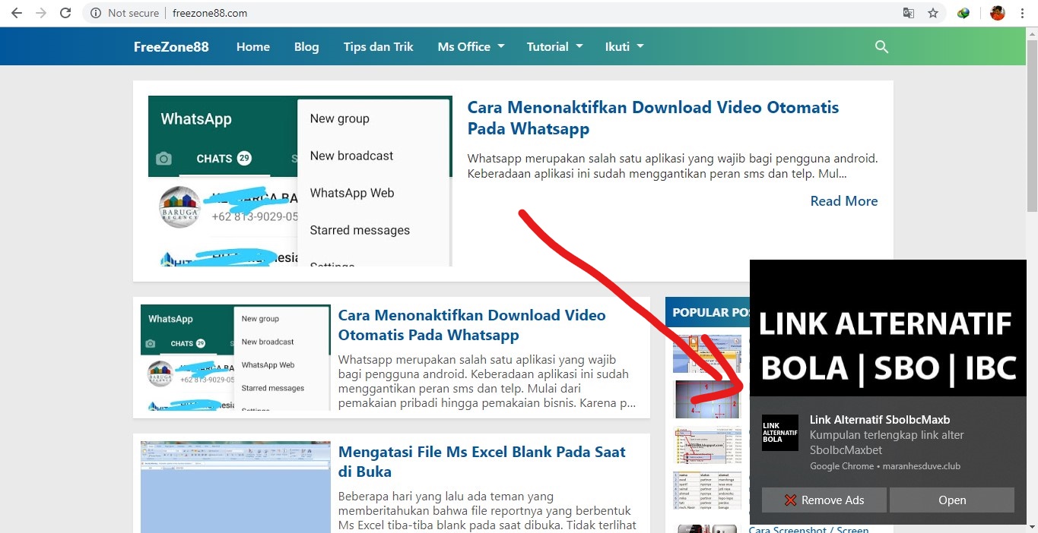Open the translate page icon in address bar

point(909,13)
